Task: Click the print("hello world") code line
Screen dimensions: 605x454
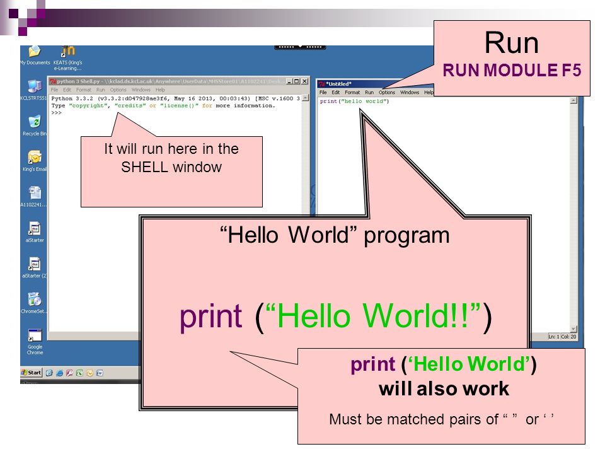Action: [354, 101]
